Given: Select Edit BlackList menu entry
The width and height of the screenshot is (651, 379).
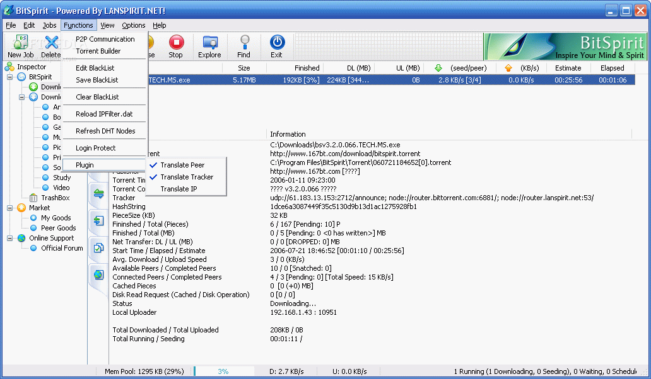Looking at the screenshot, I should (x=104, y=68).
